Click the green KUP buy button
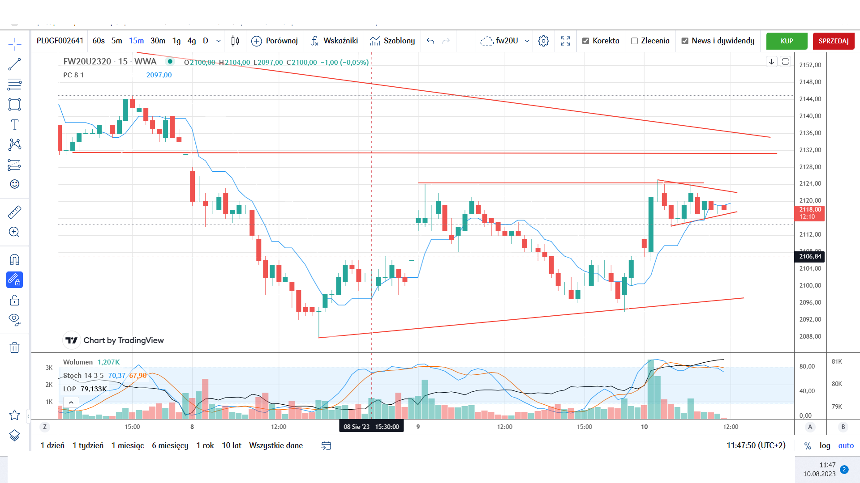 tap(787, 41)
